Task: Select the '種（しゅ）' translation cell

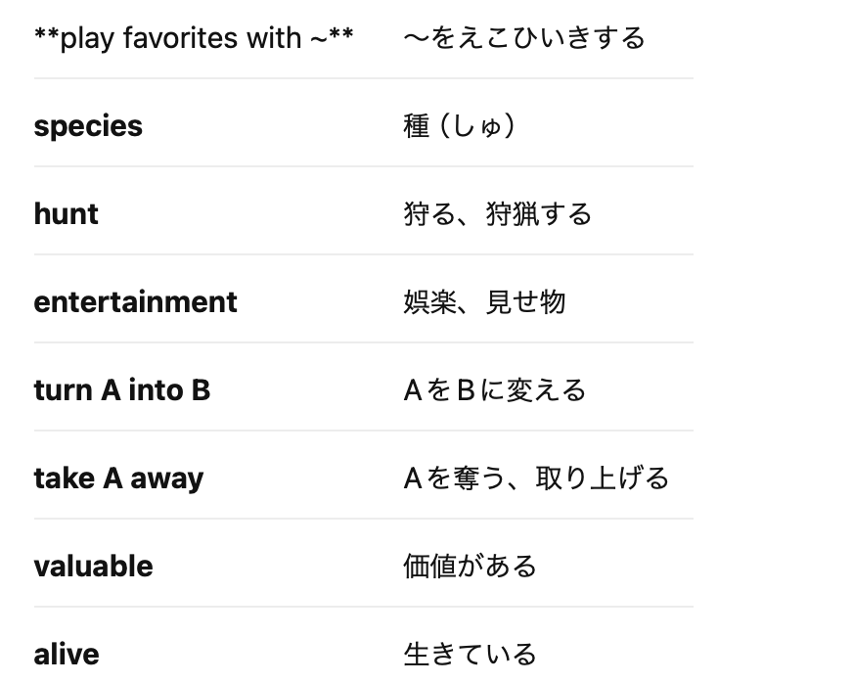Action: [460, 125]
